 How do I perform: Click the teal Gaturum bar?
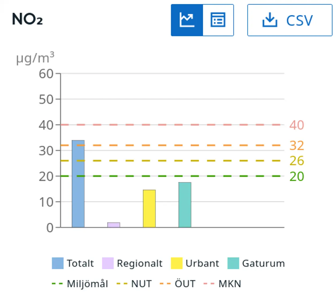tap(185, 205)
